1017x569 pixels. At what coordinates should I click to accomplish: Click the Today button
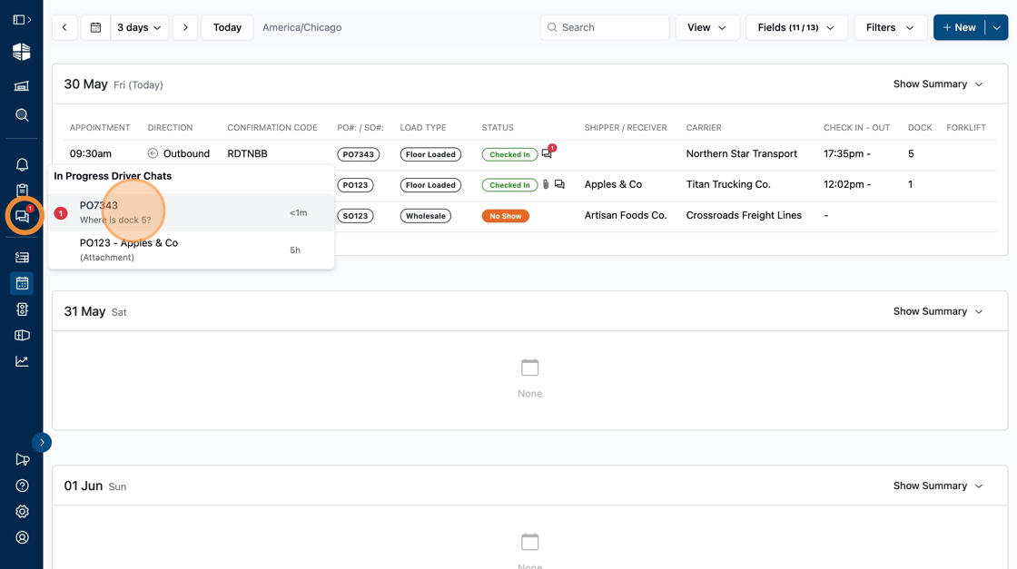227,27
